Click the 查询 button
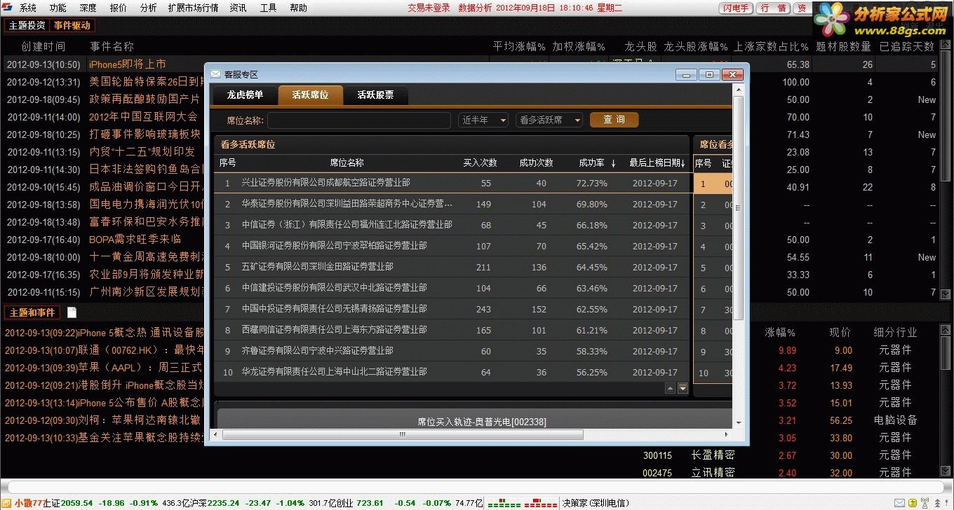The image size is (954, 510). point(614,120)
